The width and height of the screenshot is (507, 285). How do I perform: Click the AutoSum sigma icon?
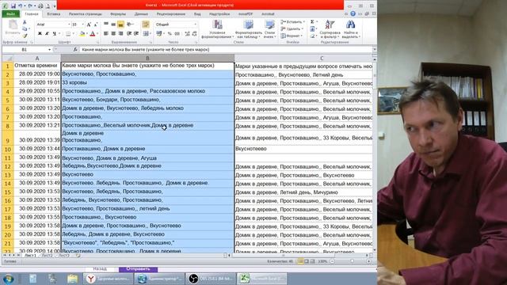(x=312, y=22)
